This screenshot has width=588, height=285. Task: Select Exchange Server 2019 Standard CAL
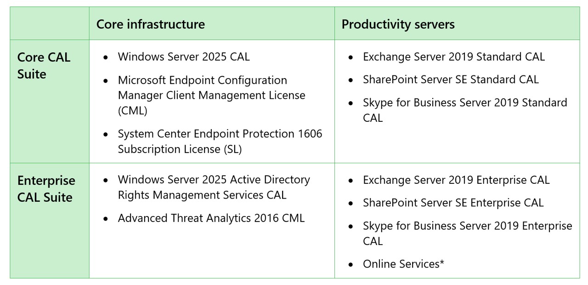point(453,57)
